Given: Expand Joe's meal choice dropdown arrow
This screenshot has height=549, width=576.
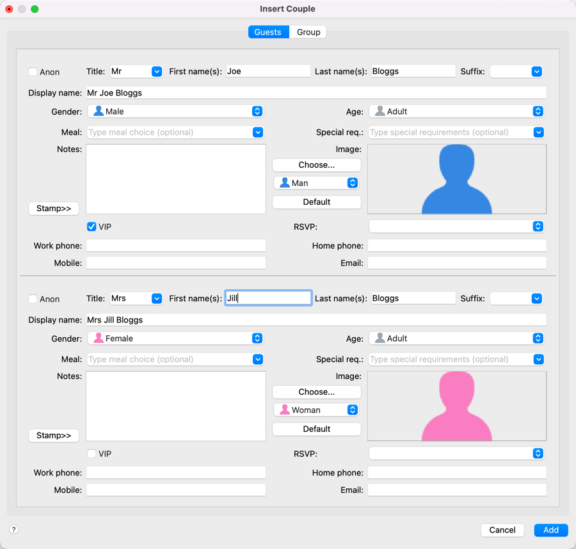Looking at the screenshot, I should click(x=257, y=132).
